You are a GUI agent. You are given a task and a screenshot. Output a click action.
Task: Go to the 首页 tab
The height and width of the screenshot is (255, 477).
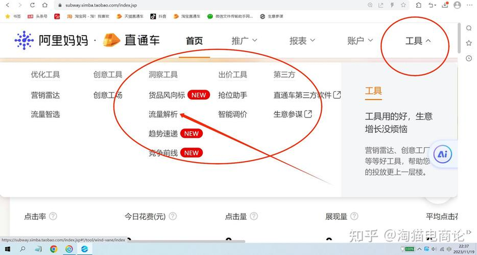click(x=194, y=41)
